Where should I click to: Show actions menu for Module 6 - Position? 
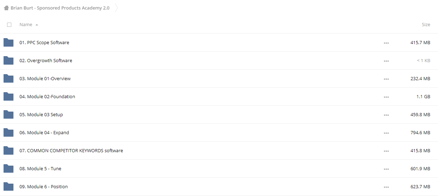tap(386, 187)
